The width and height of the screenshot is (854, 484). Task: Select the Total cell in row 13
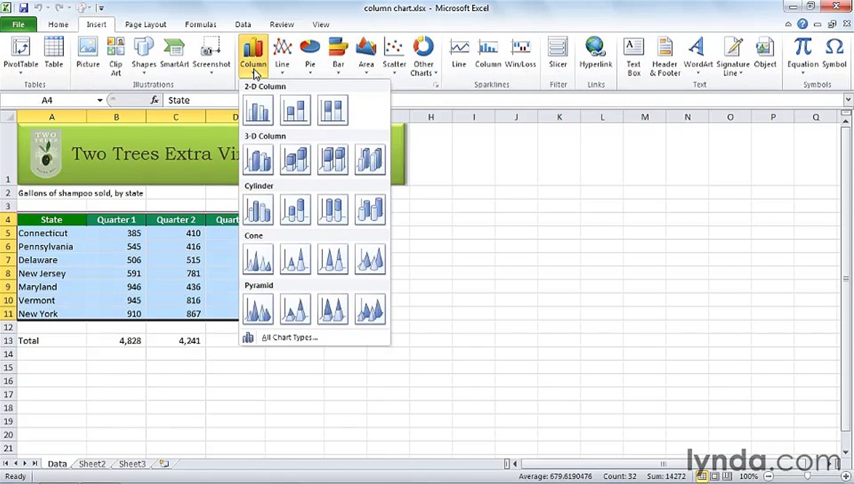[x=52, y=341]
